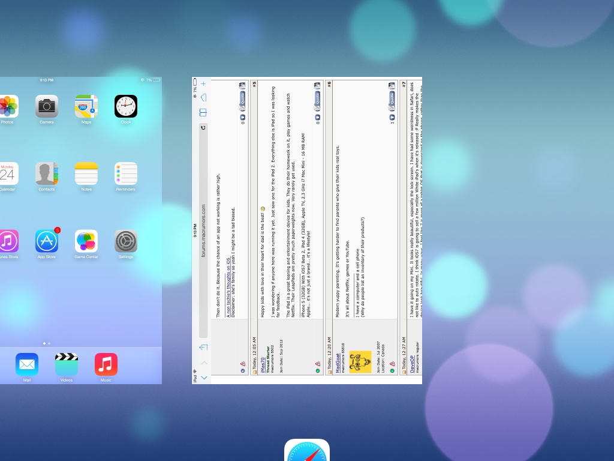Viewport: 614px width, 461px height.
Task: Open the Clock app
Action: coord(126,106)
